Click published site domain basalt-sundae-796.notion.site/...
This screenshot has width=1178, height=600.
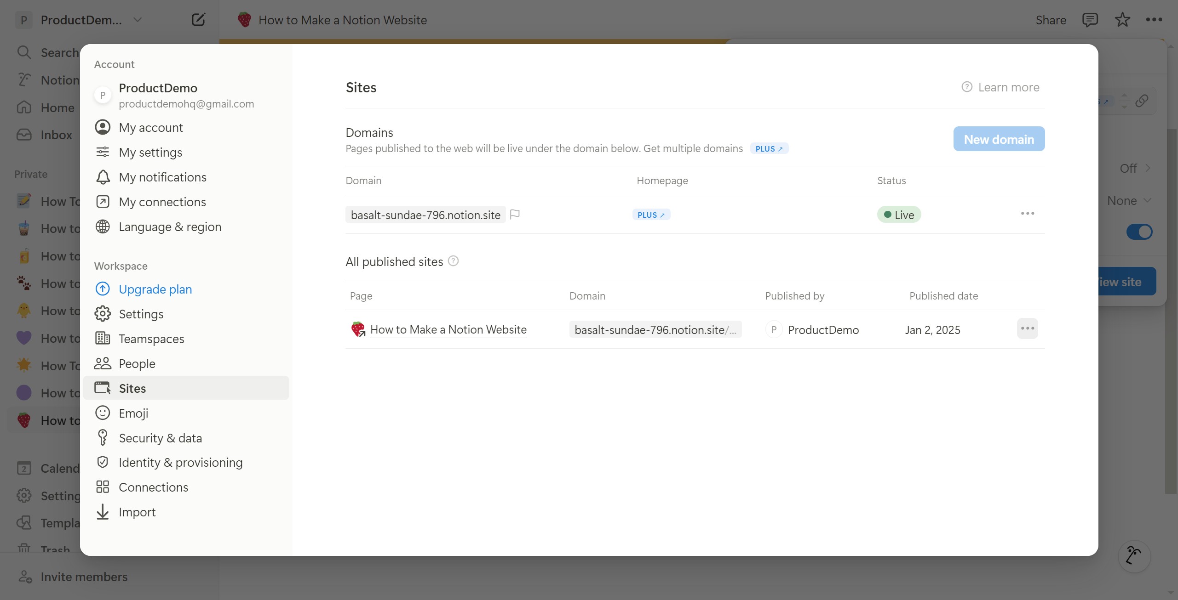click(x=655, y=329)
